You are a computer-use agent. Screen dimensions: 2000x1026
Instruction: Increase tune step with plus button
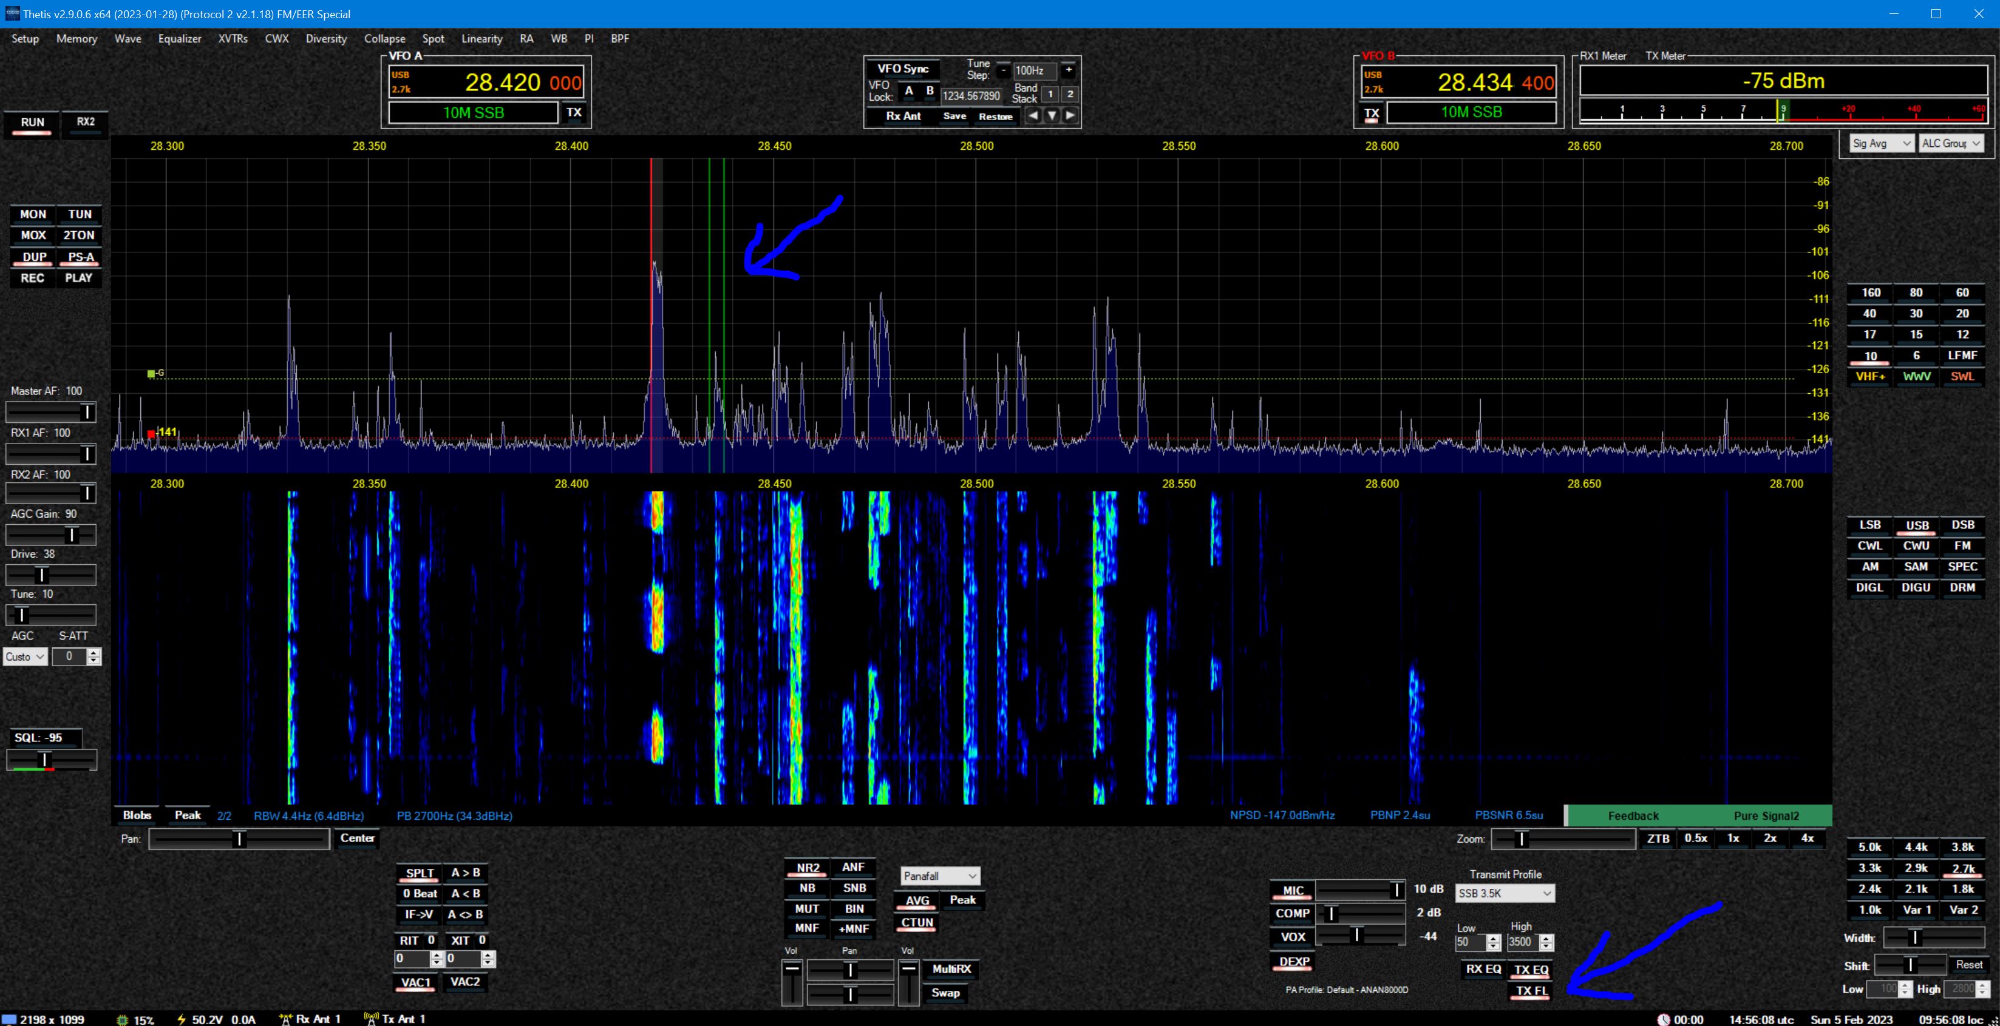[1069, 70]
